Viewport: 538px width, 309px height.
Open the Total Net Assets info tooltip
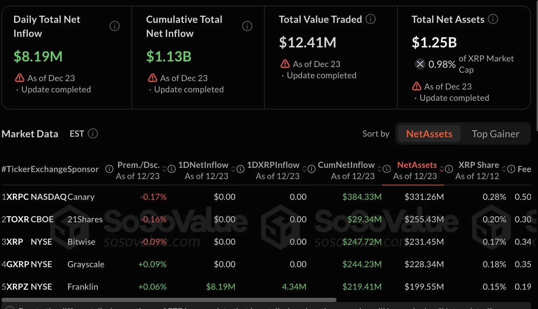(493, 19)
